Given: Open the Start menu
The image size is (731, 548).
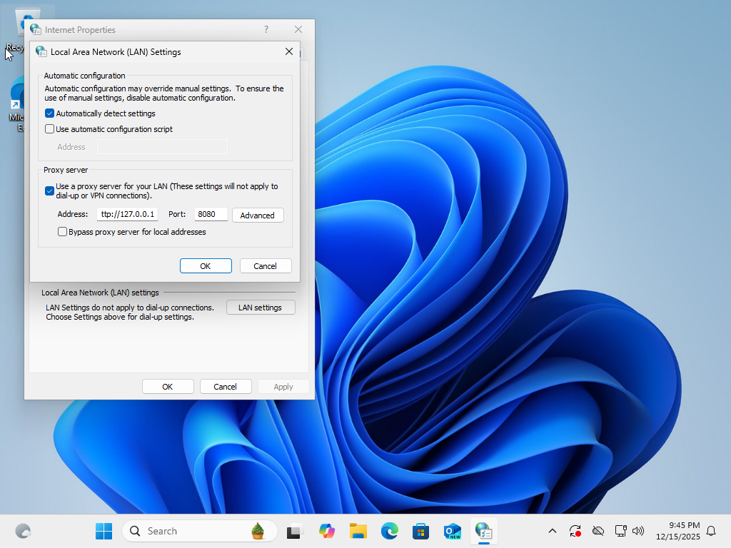Looking at the screenshot, I should tap(104, 531).
